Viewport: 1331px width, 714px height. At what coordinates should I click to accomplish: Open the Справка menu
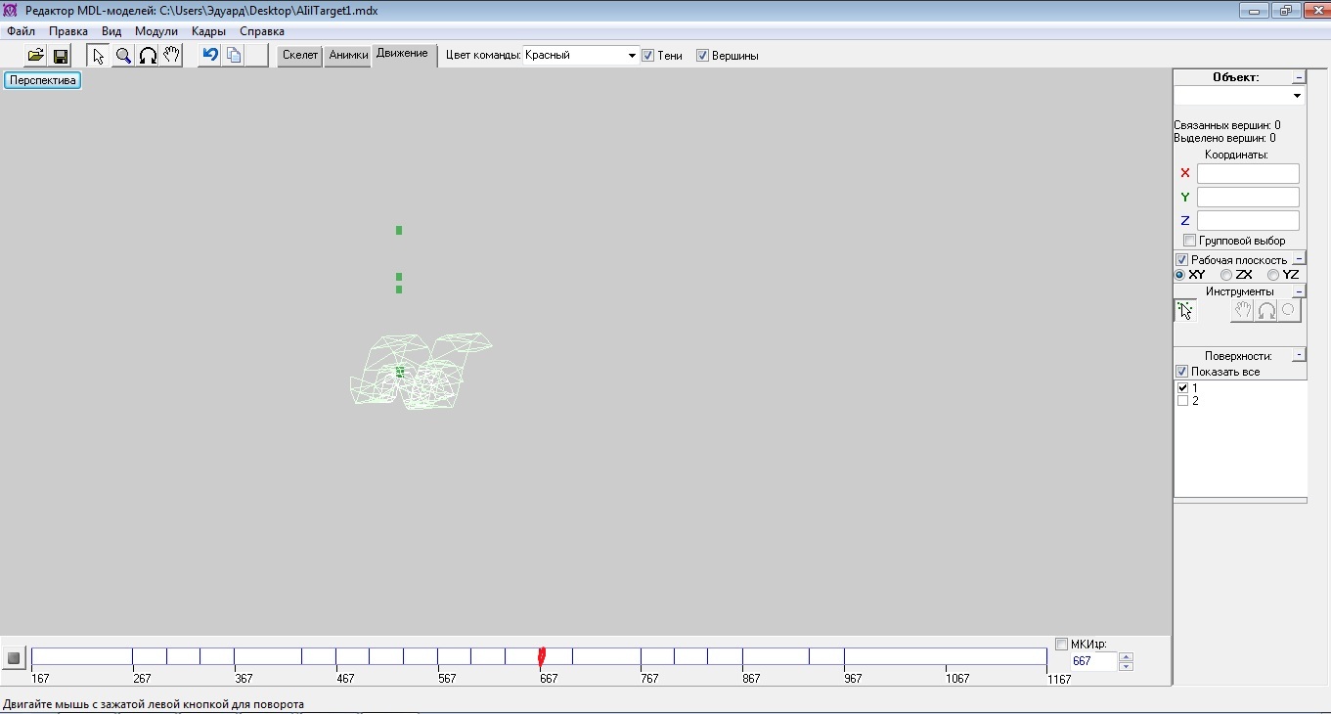click(x=262, y=31)
